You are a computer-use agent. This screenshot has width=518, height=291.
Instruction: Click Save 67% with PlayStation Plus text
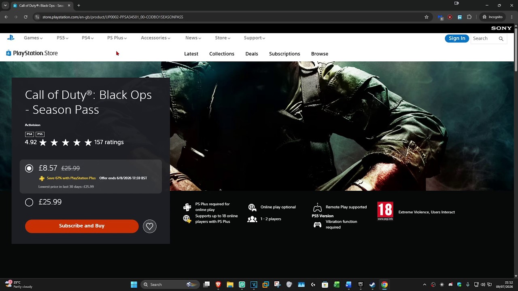(71, 178)
